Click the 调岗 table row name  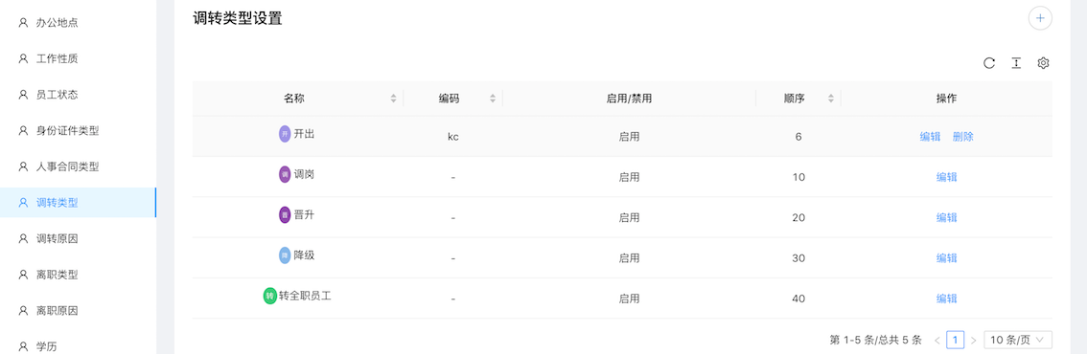304,174
